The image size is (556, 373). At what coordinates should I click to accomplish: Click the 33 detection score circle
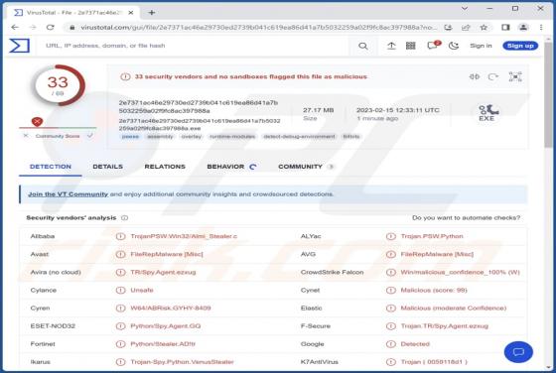(59, 85)
